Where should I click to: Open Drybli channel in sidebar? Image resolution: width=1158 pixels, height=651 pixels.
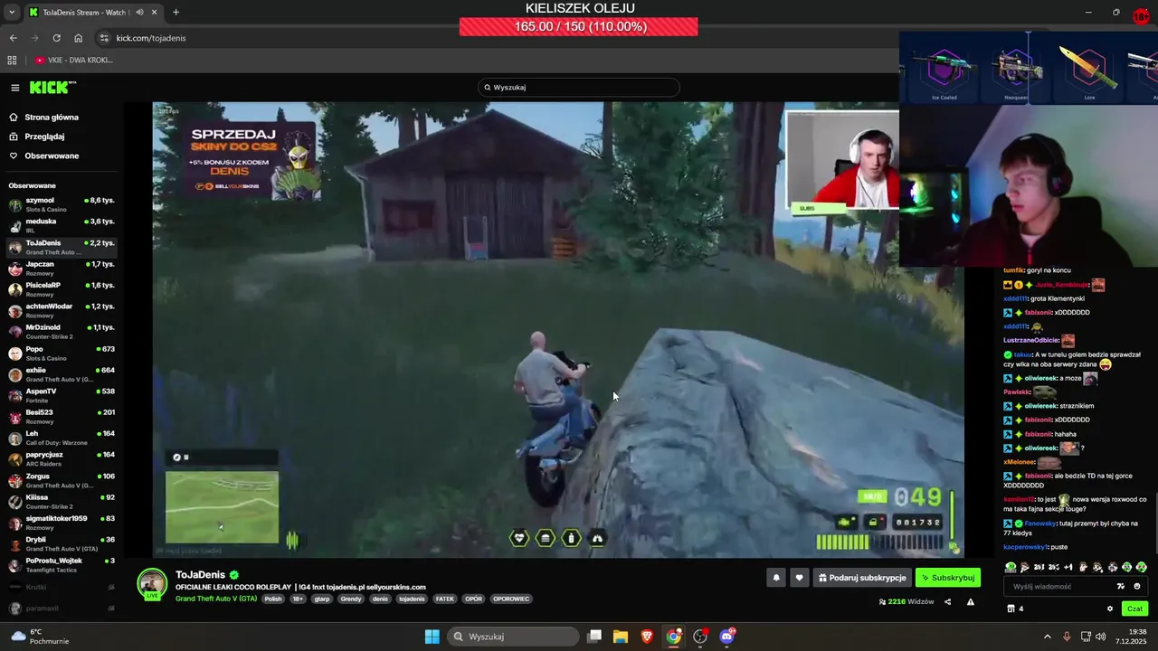click(x=62, y=544)
